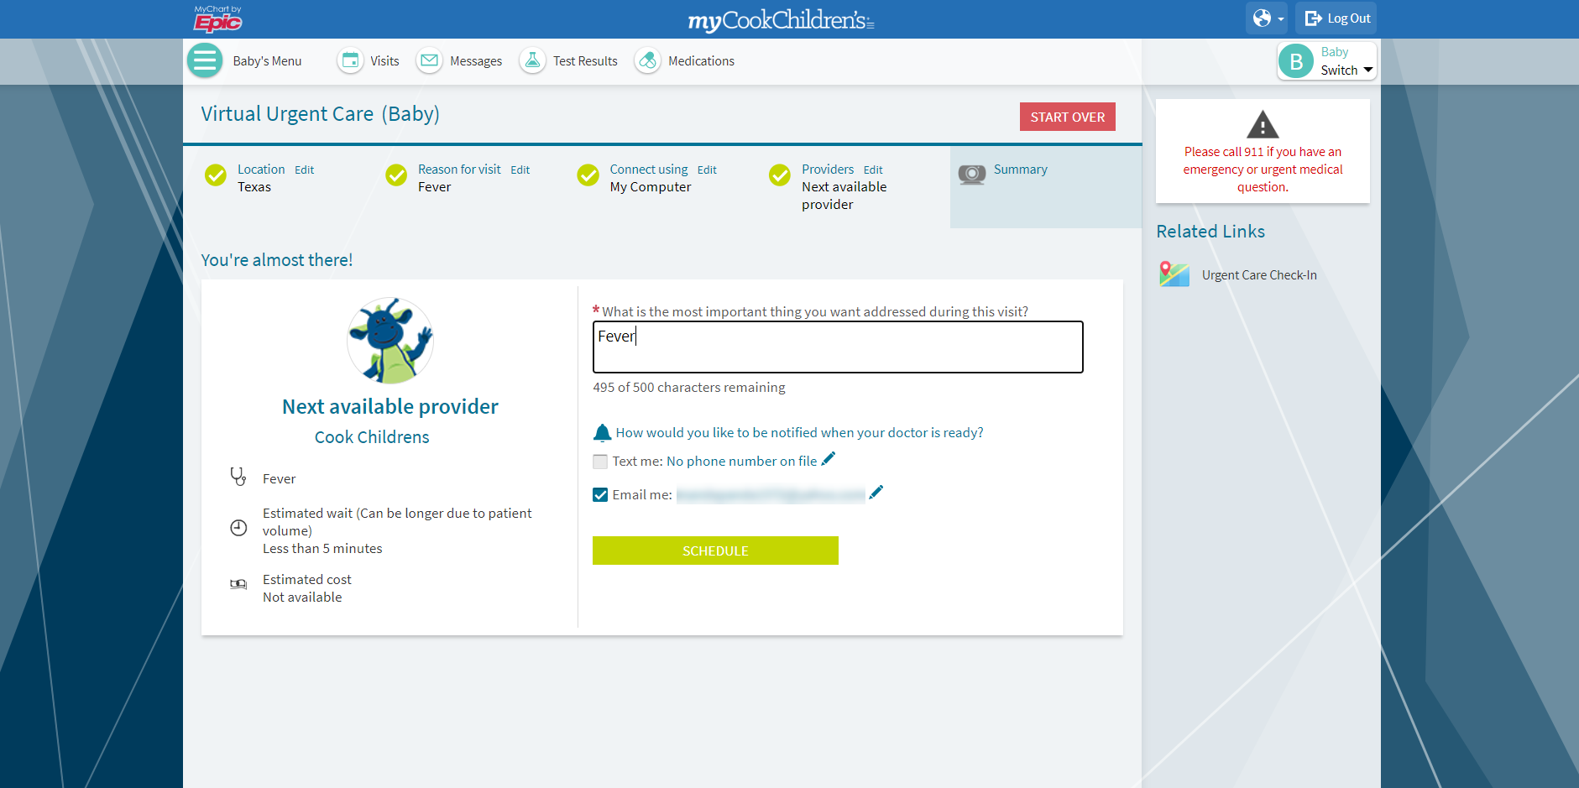Open the Test Results flask icon
This screenshot has width=1579, height=788.
(532, 60)
